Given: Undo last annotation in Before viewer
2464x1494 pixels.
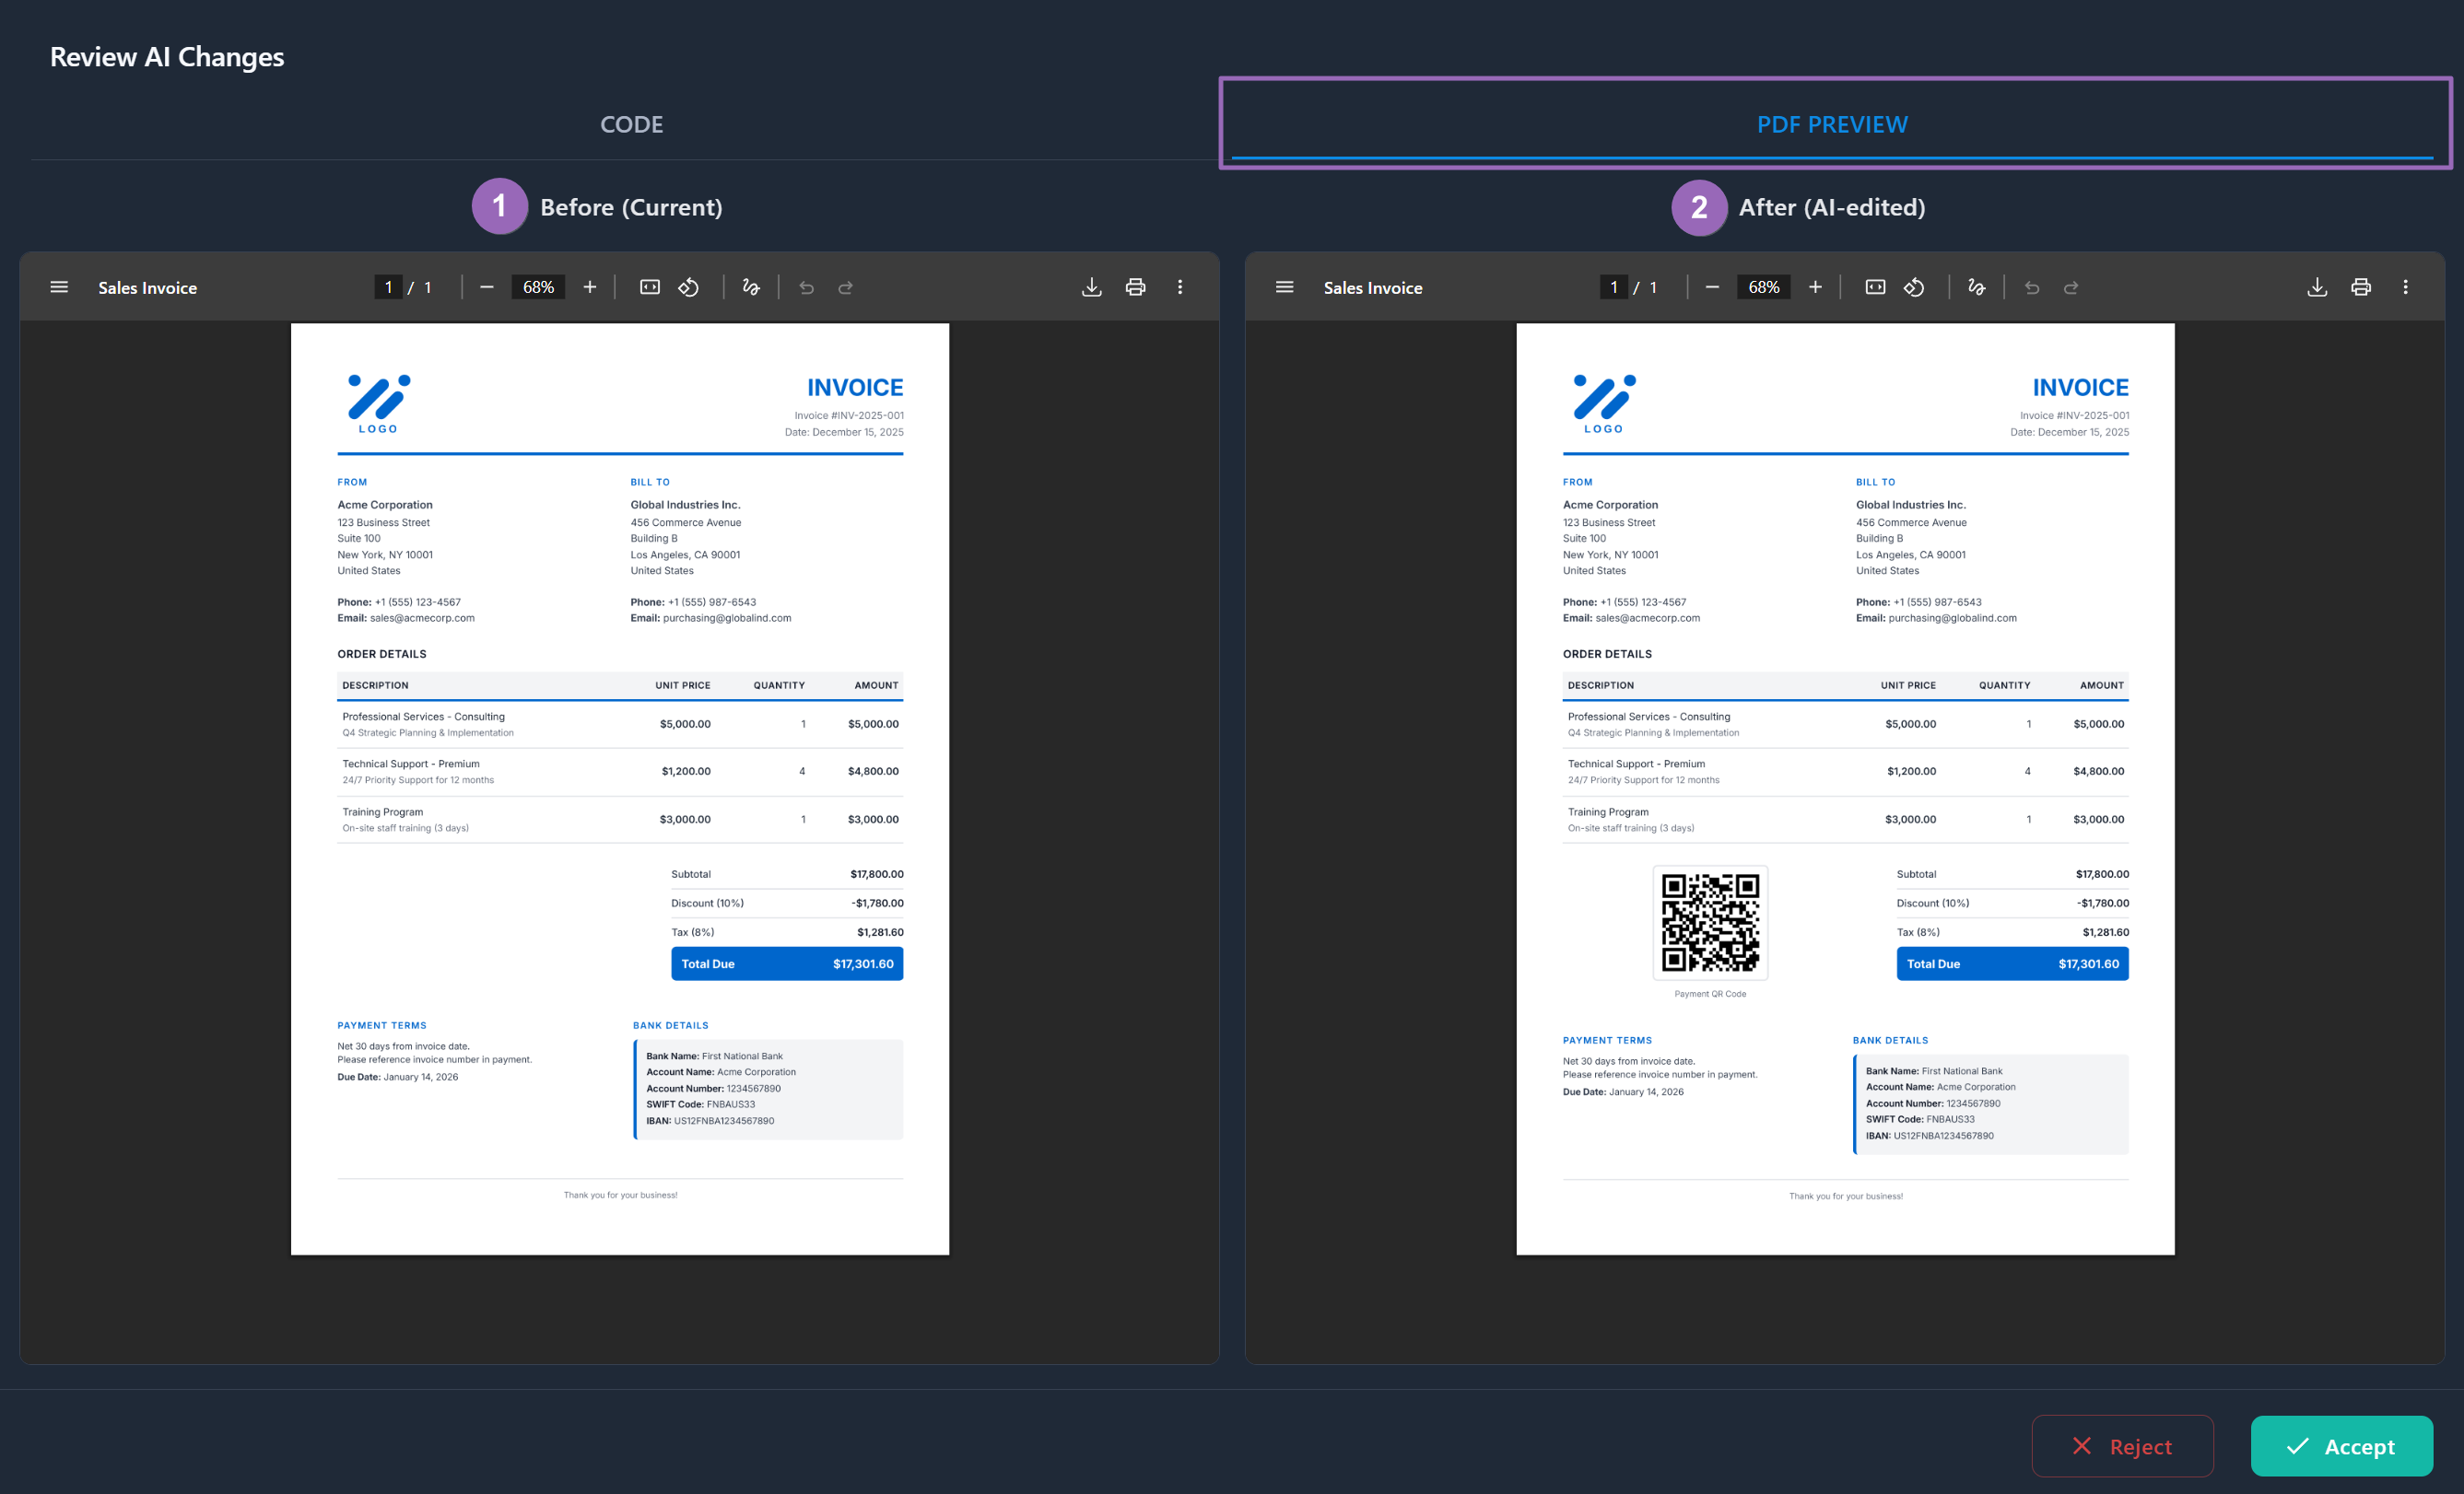Looking at the screenshot, I should coord(806,286).
